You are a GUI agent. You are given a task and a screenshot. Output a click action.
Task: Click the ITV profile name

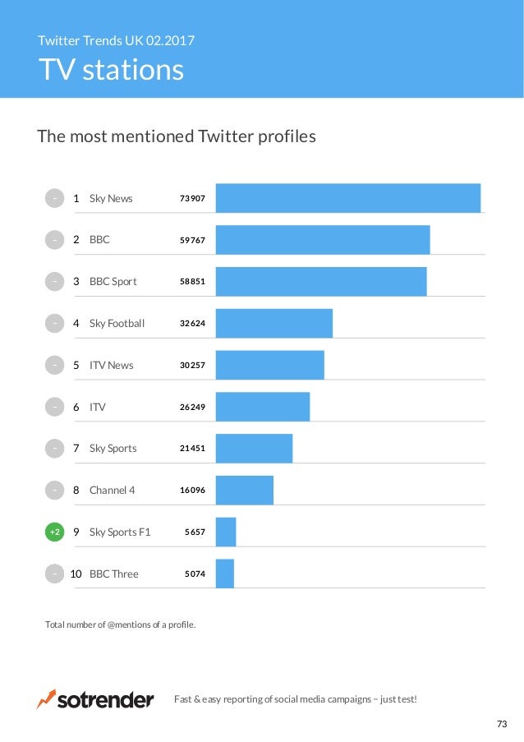coord(98,407)
